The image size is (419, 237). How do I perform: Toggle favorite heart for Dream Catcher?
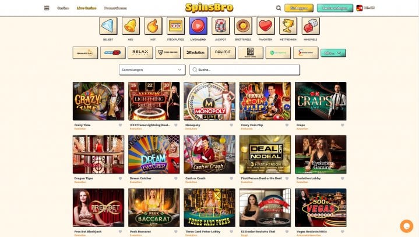pos(176,178)
